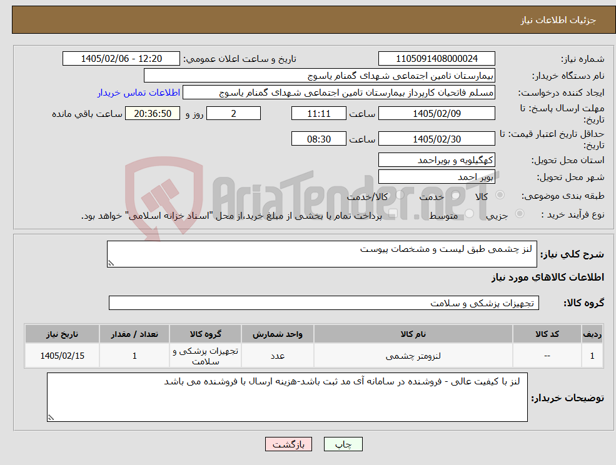Image resolution: width=616 pixels, height=465 pixels.
Task: Click response deadline time 11:11
Action: click(318, 114)
